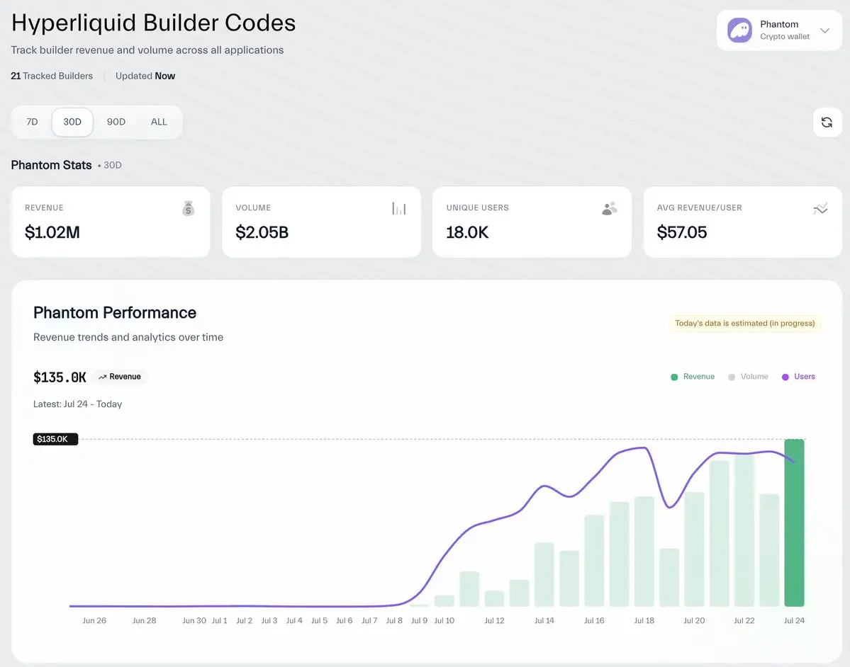Click the large $135.0K revenue value
The height and width of the screenshot is (667, 850).
point(60,377)
